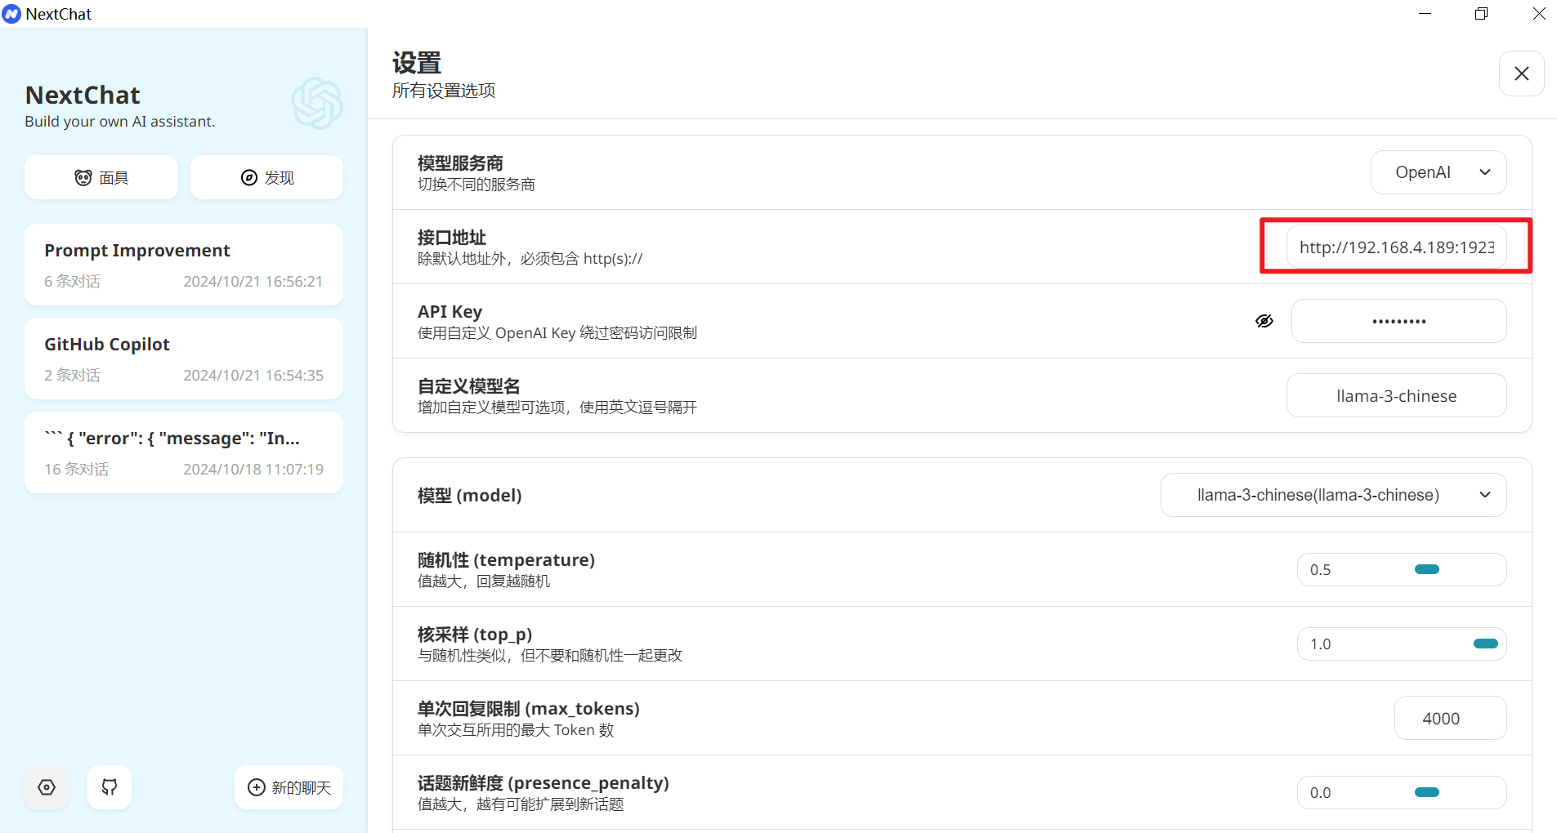
Task: Open the GitHub link icon in sidebar
Action: (110, 787)
